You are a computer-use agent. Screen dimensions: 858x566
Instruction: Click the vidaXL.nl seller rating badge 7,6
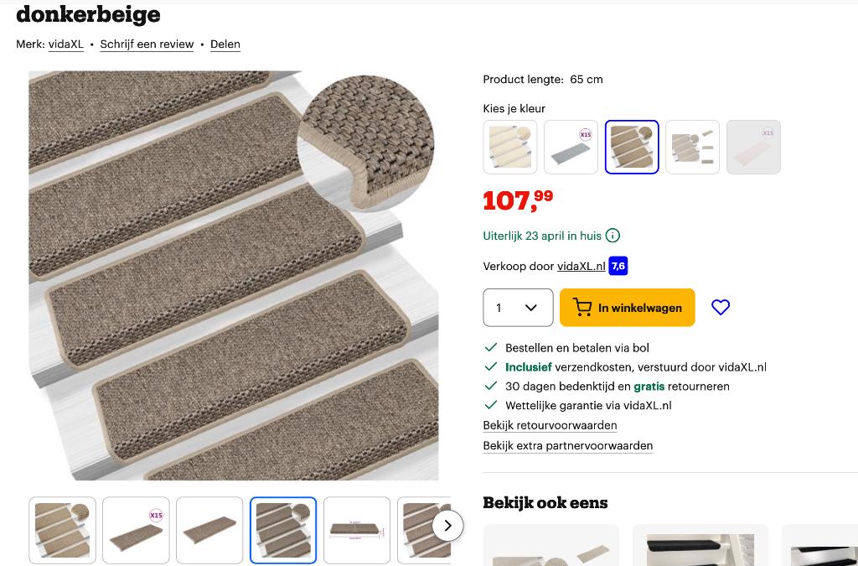[x=618, y=266]
